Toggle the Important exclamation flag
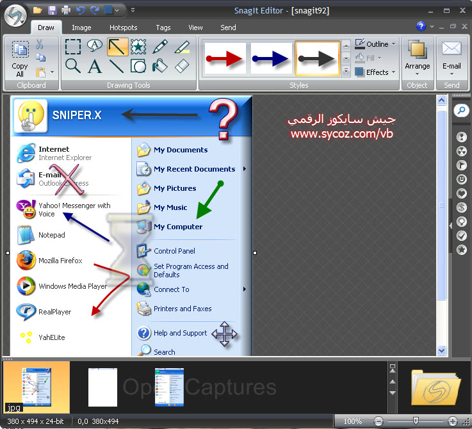 461,137
